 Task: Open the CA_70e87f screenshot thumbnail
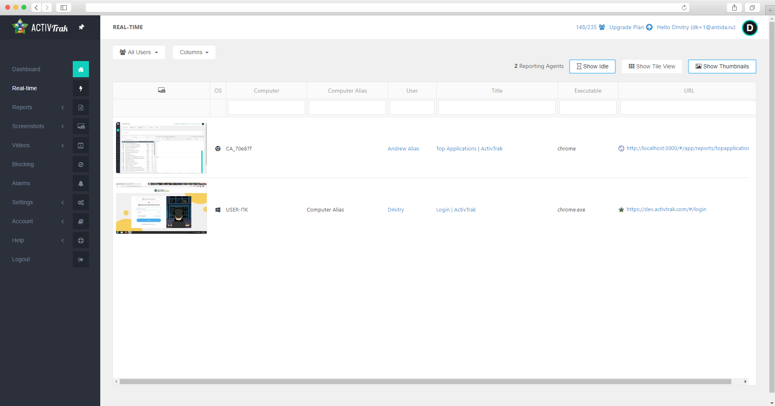161,148
